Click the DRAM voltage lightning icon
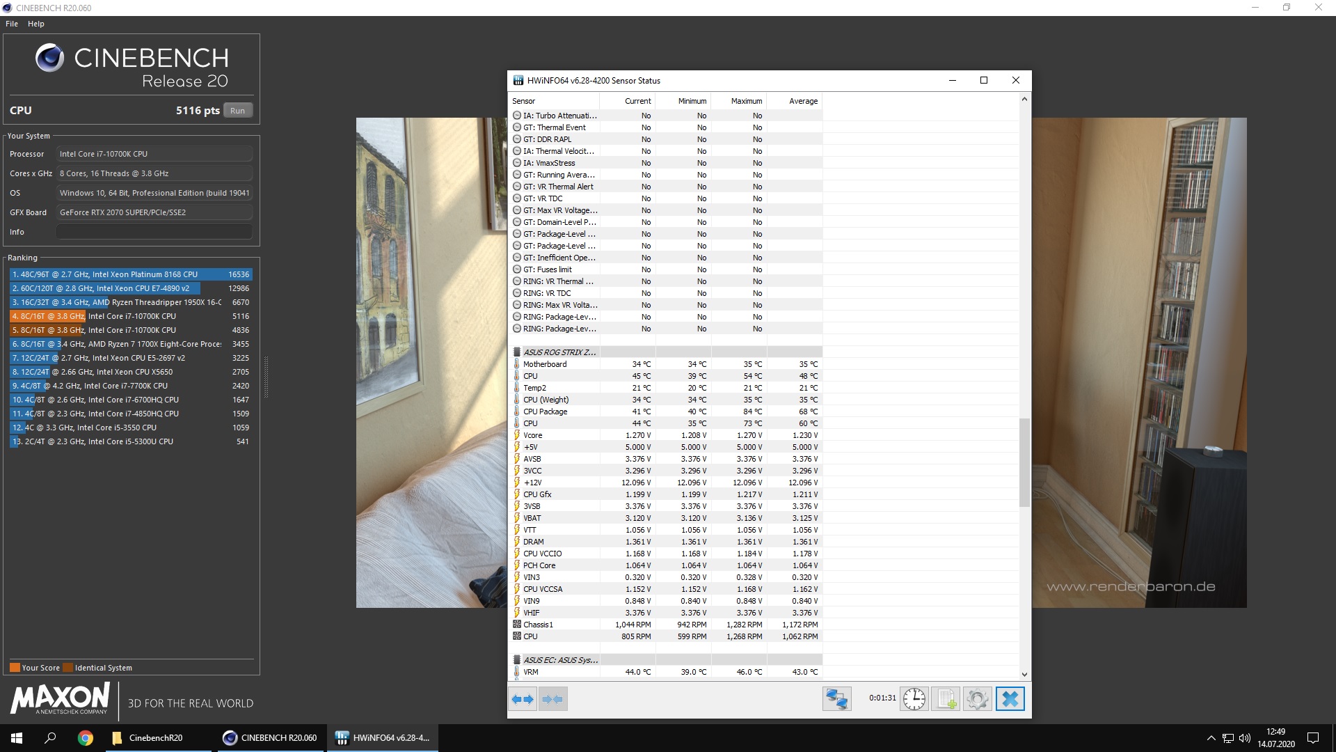Image resolution: width=1336 pixels, height=752 pixels. pyautogui.click(x=516, y=542)
